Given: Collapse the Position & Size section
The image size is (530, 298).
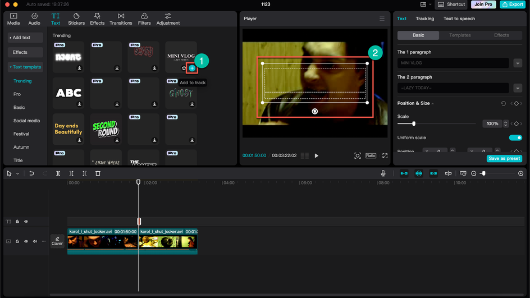Looking at the screenshot, I should [x=433, y=103].
